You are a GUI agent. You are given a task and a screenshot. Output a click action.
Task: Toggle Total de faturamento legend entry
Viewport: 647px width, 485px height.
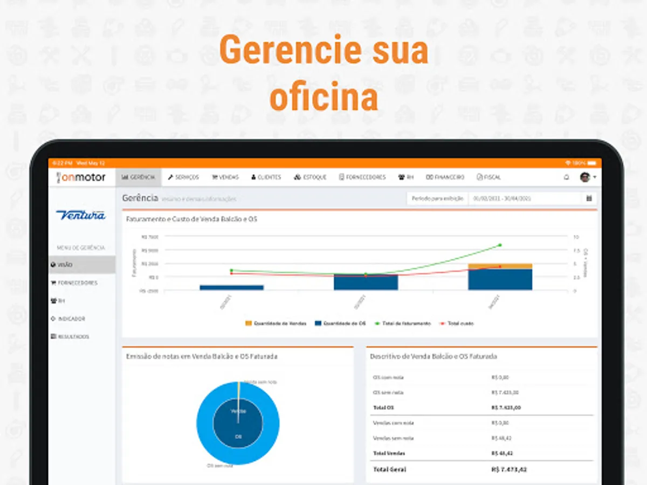click(x=402, y=323)
